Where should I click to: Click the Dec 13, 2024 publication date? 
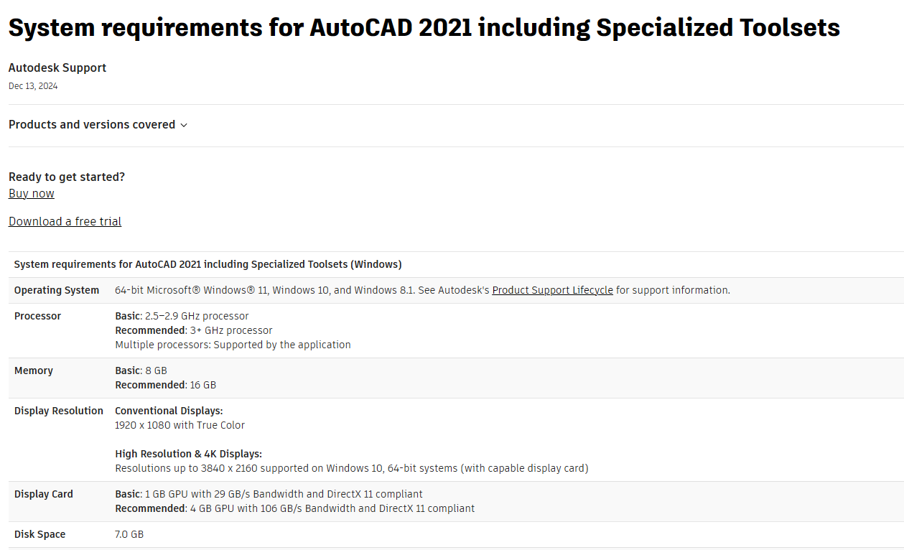pos(33,86)
